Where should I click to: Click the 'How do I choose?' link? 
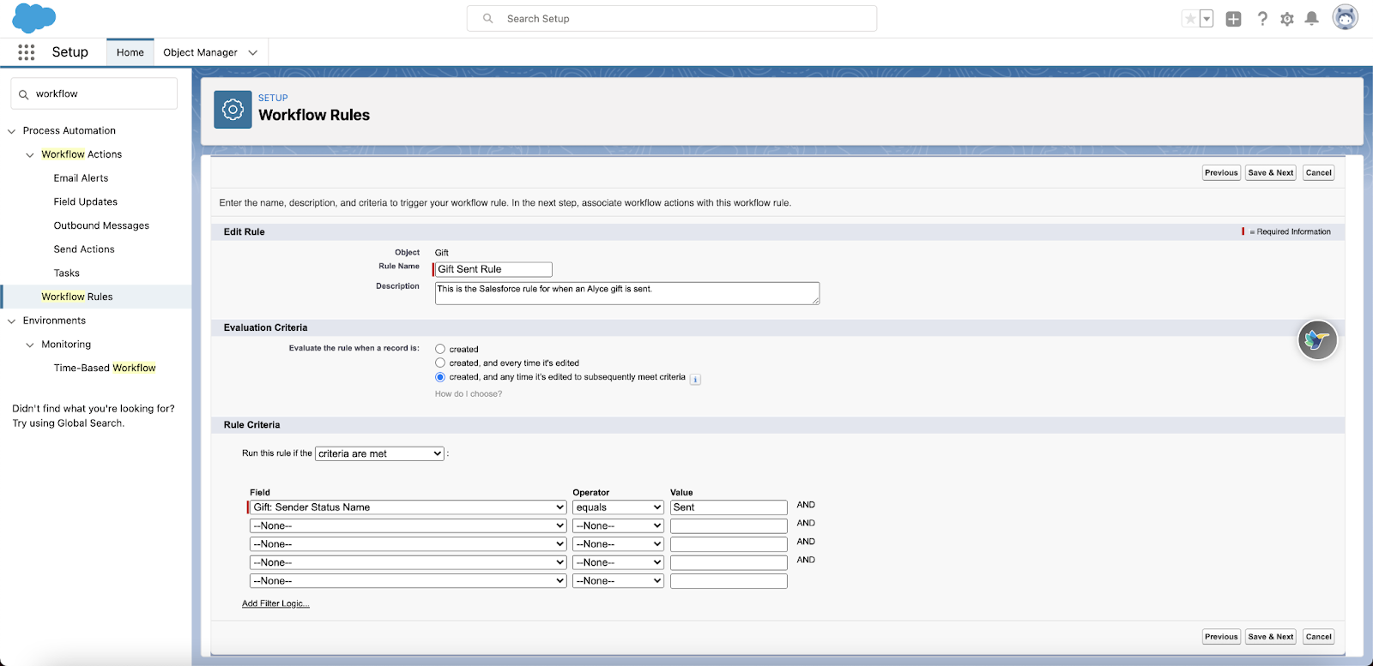(469, 394)
